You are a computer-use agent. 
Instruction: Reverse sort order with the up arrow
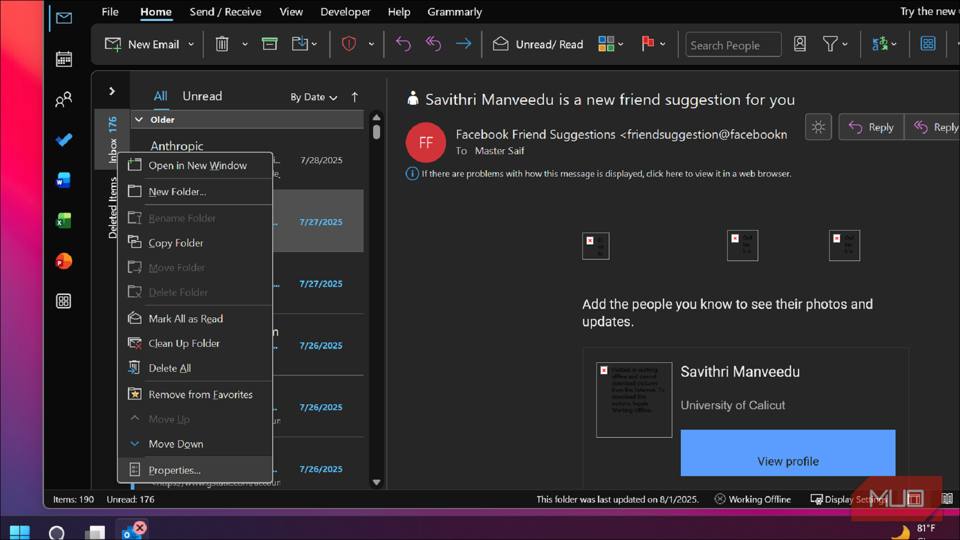point(355,97)
